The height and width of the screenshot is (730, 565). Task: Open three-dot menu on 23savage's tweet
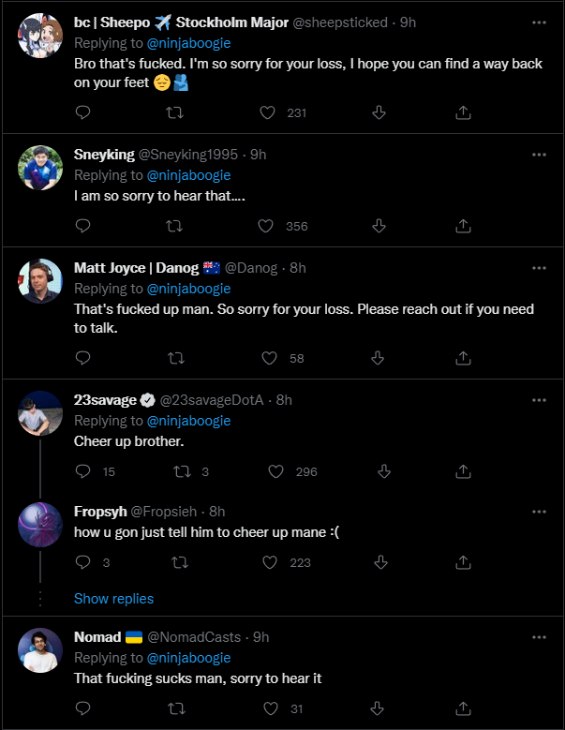539,399
